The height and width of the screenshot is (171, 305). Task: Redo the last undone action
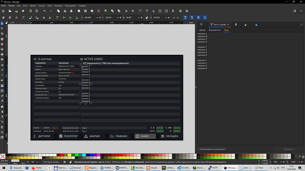(51, 11)
